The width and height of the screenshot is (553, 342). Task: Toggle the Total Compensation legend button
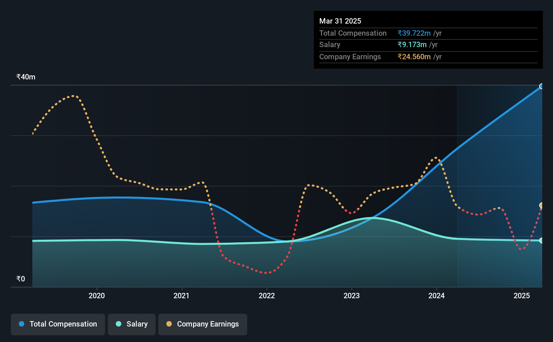pyautogui.click(x=58, y=324)
